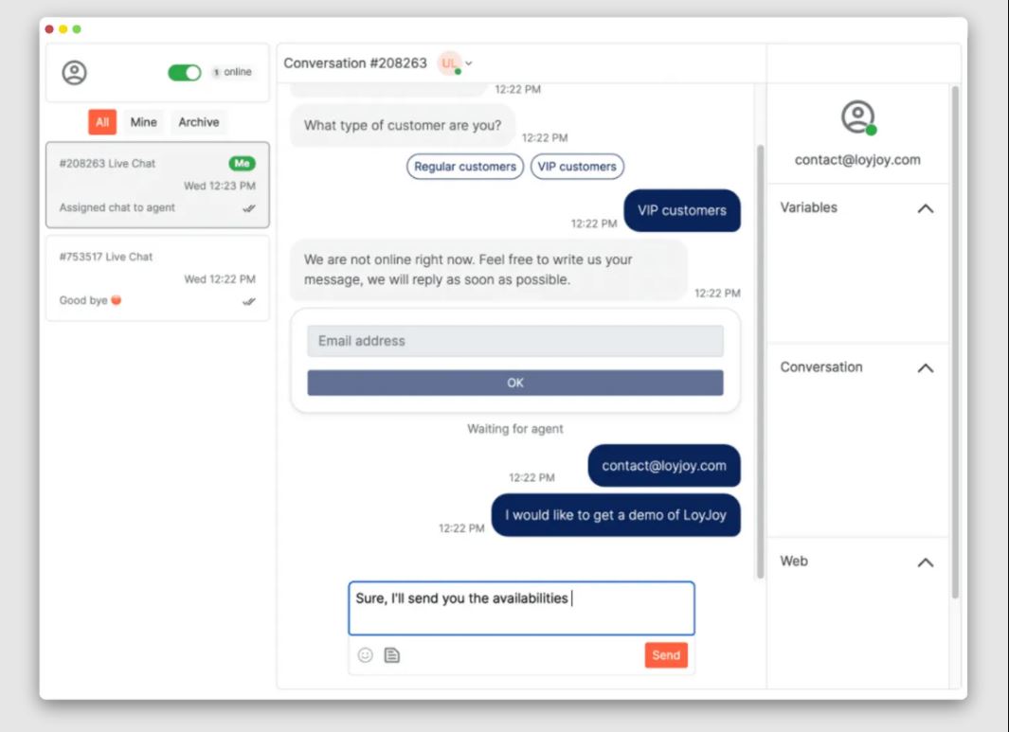This screenshot has width=1009, height=732.
Task: Click the 'We are not online' message
Action: pyautogui.click(x=489, y=270)
